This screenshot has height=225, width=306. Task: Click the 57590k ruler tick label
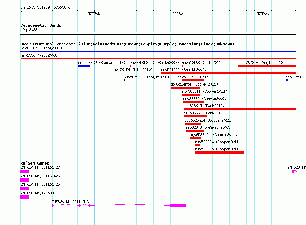(x=263, y=14)
